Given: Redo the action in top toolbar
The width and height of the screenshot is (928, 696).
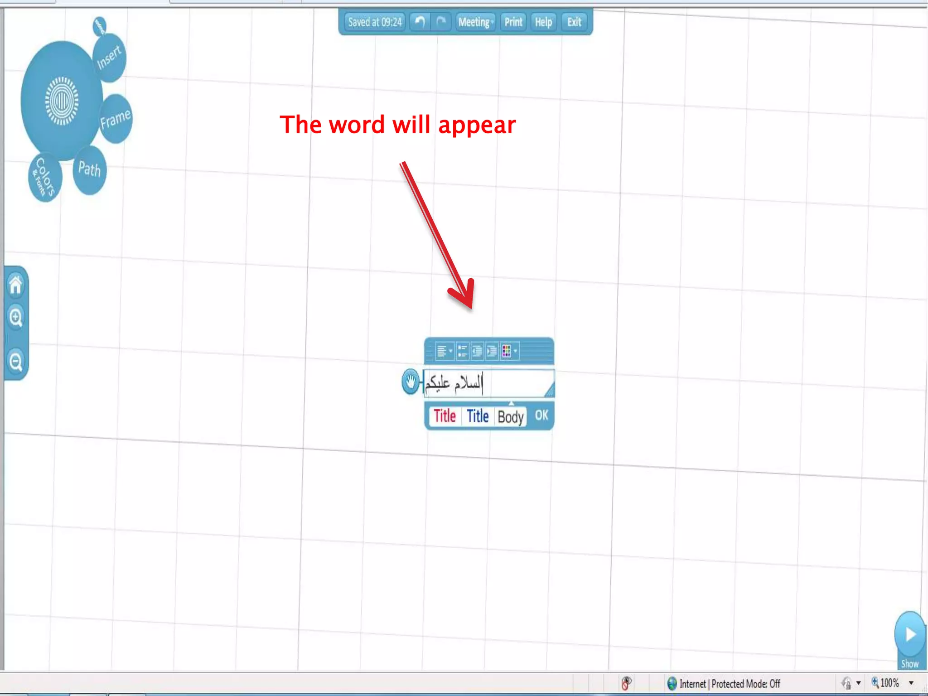Looking at the screenshot, I should click(x=441, y=22).
